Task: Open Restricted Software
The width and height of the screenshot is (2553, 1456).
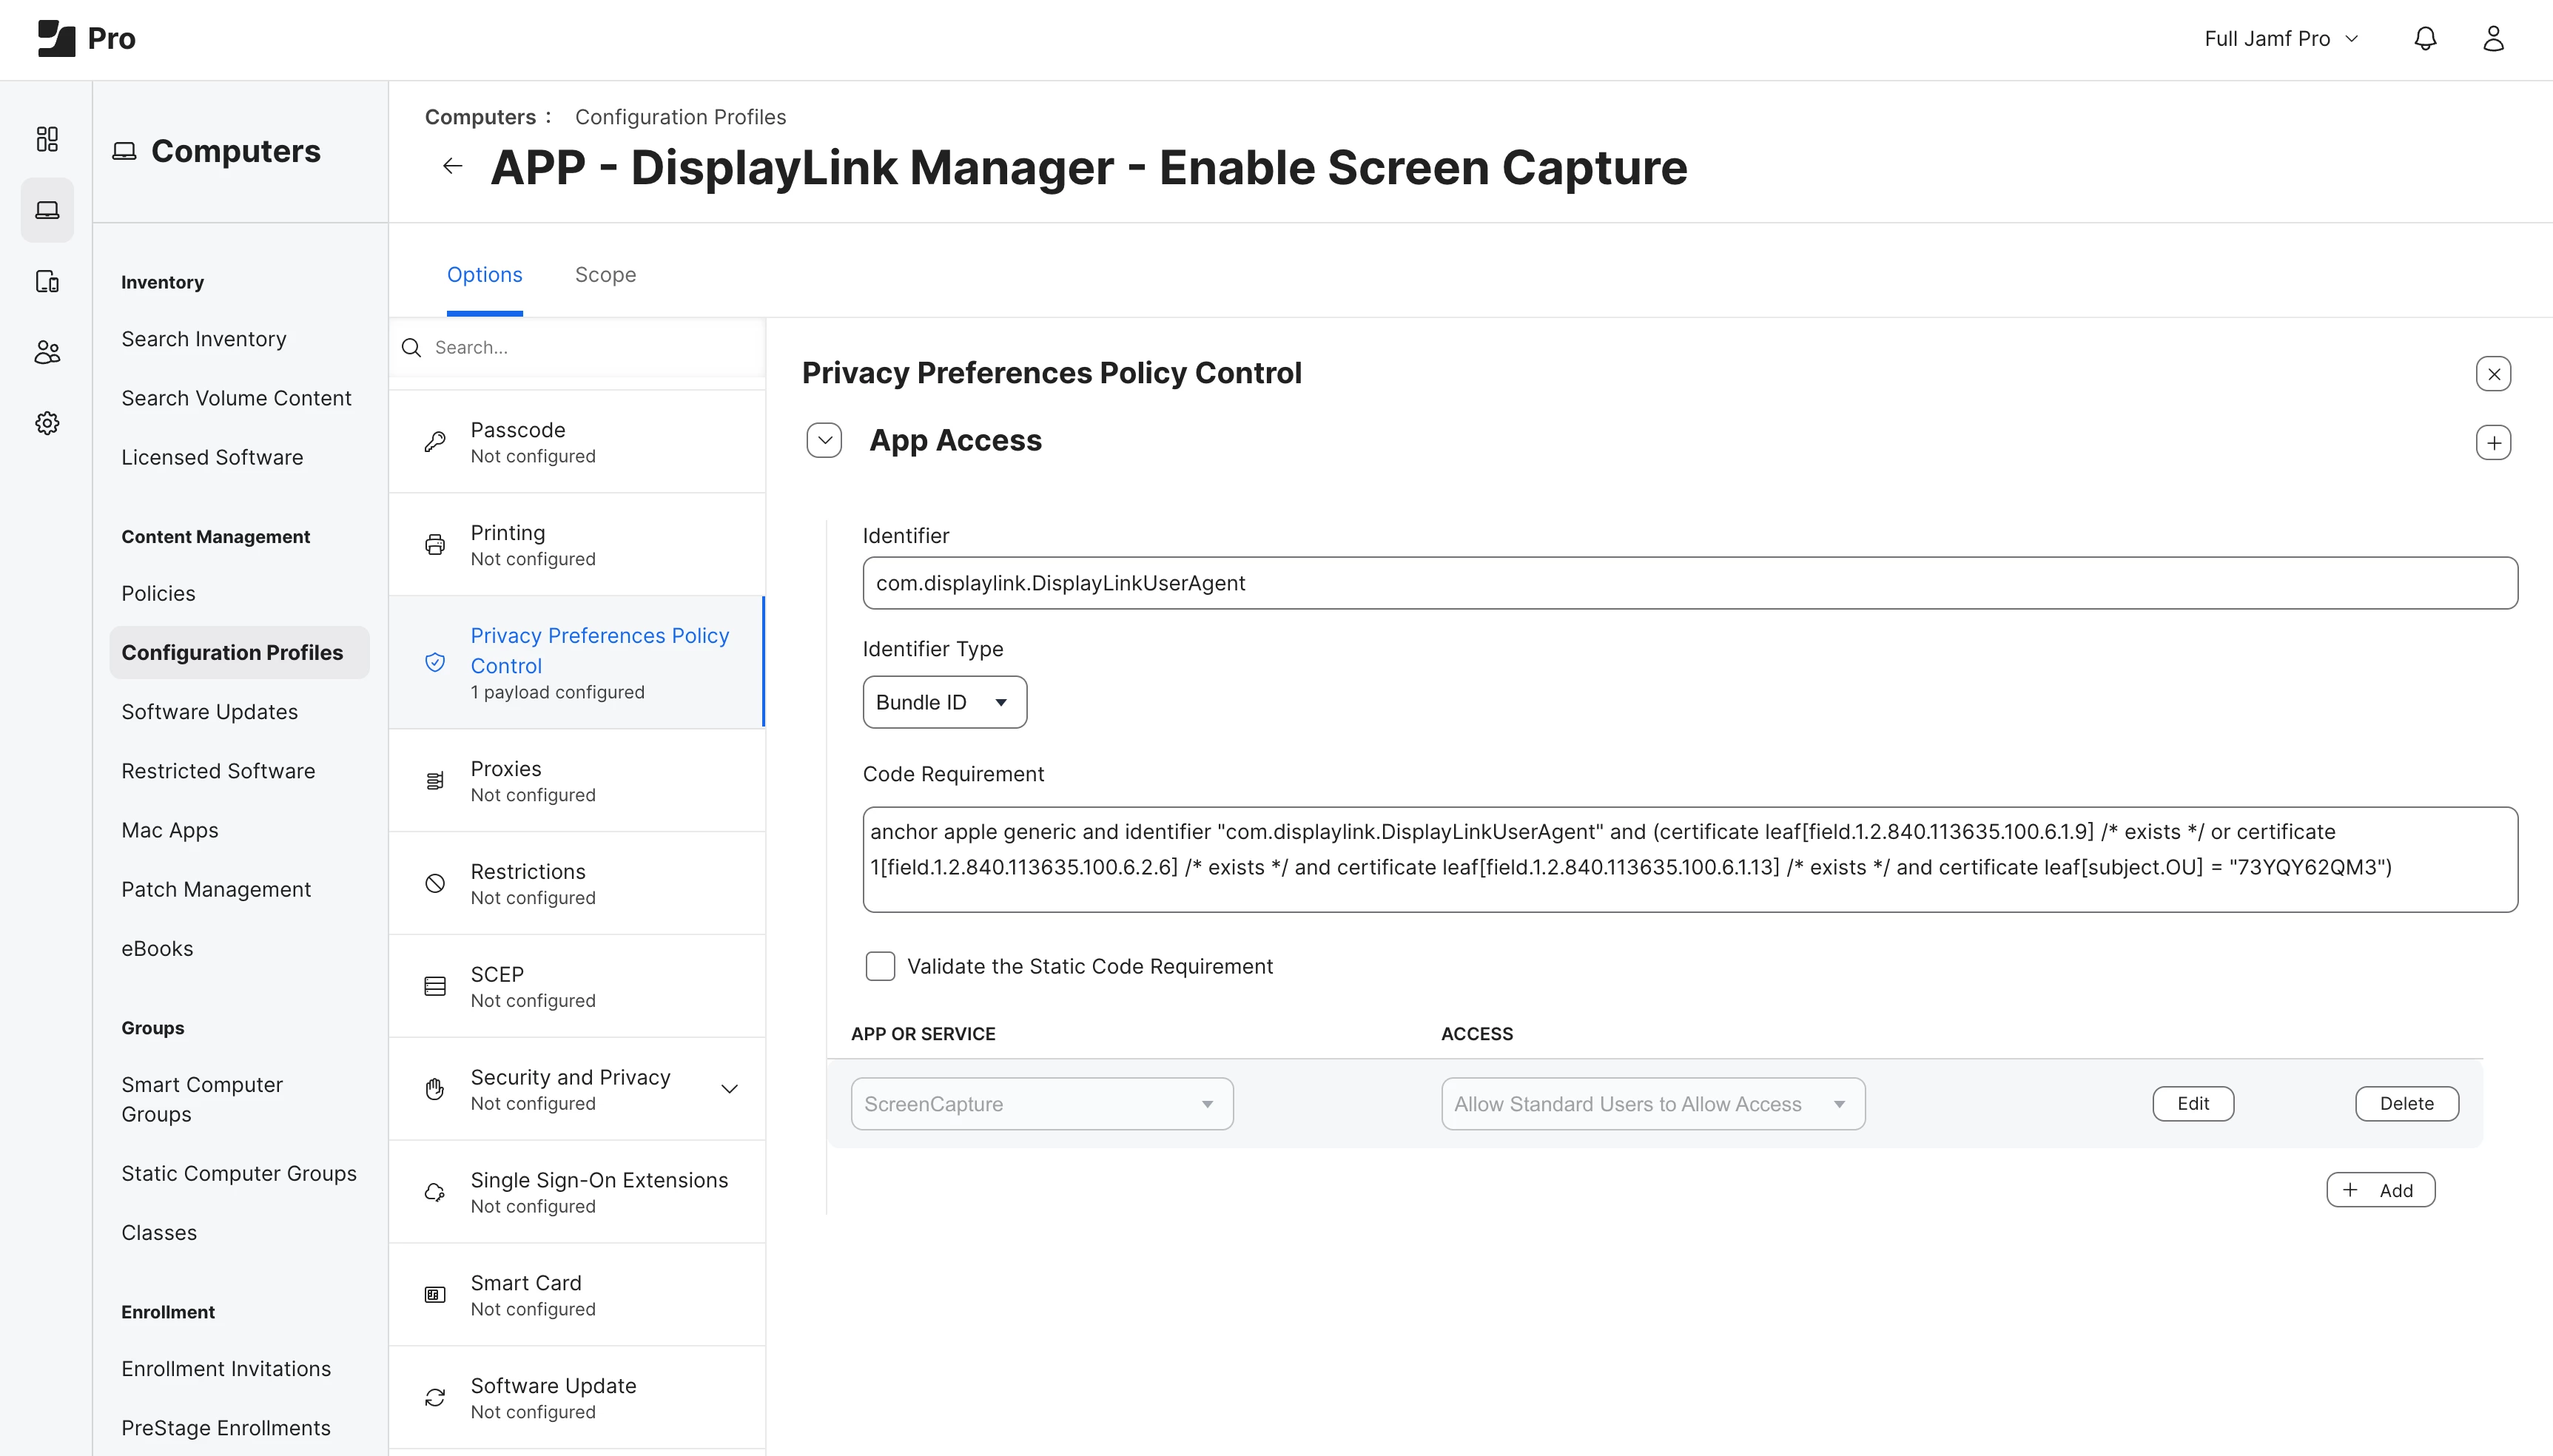Action: (x=218, y=771)
